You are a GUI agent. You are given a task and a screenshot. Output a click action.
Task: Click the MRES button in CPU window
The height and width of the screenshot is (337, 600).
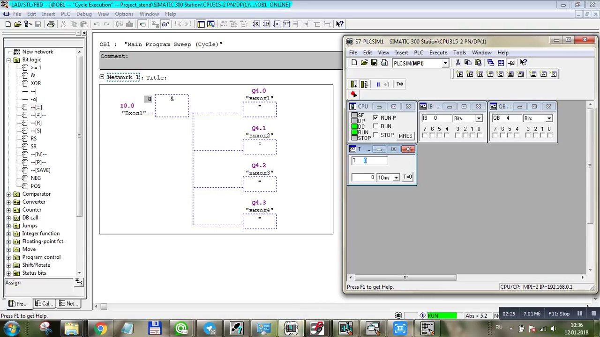(x=405, y=136)
